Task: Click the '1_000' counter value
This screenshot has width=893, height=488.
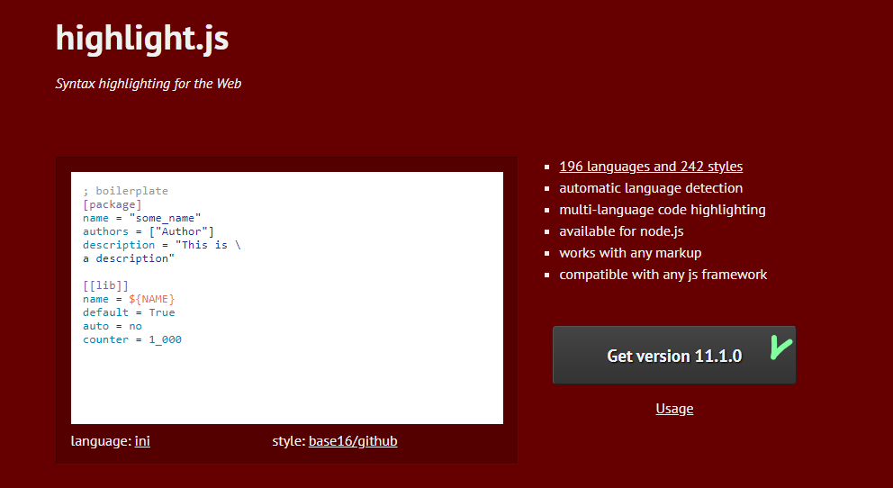Action: pyautogui.click(x=165, y=339)
